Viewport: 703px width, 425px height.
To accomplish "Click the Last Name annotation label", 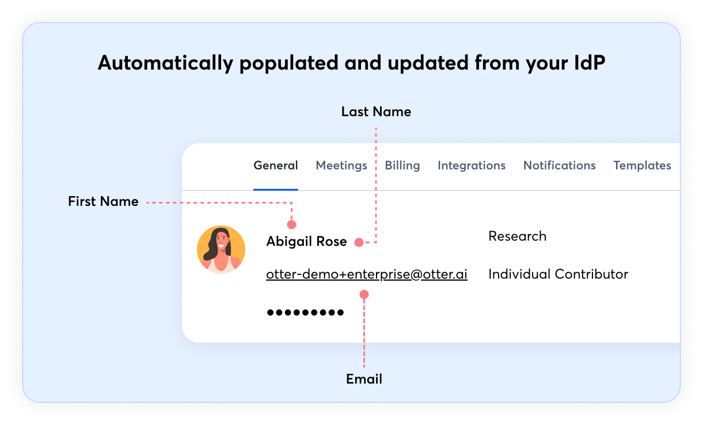I will coord(376,112).
